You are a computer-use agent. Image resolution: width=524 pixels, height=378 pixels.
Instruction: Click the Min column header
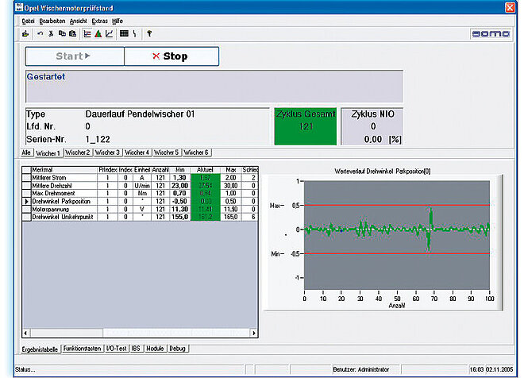[x=179, y=170]
